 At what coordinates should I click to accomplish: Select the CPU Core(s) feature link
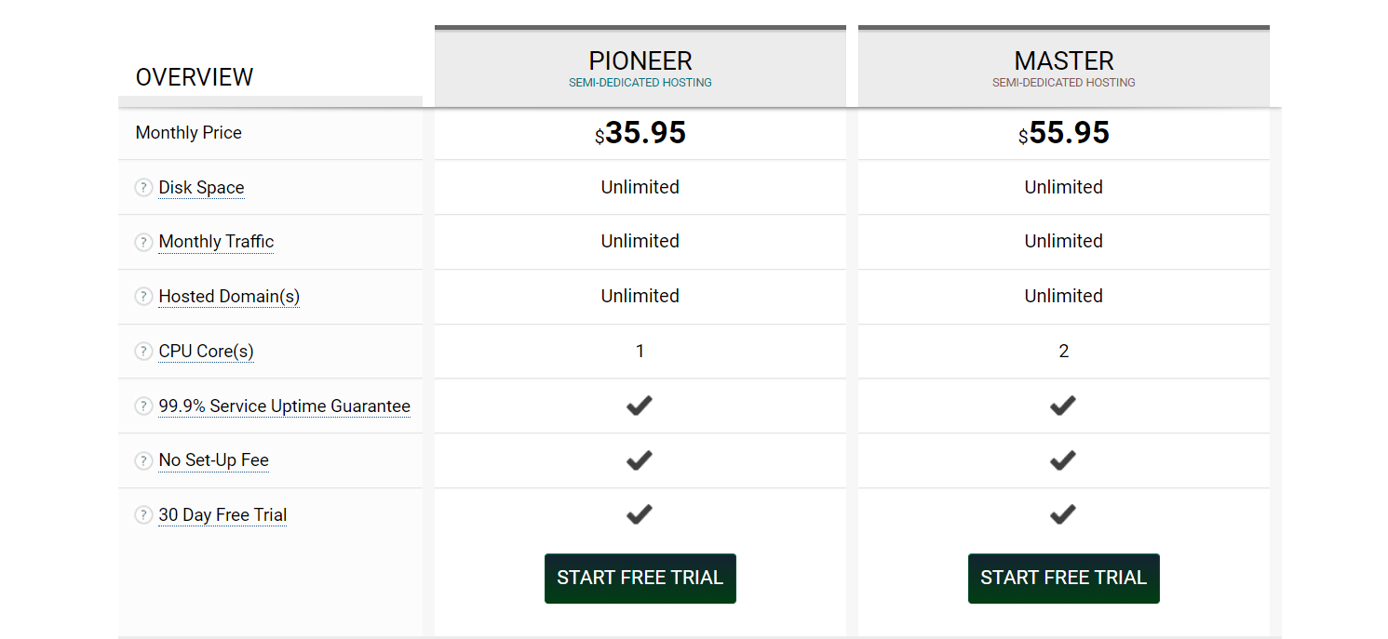(206, 352)
